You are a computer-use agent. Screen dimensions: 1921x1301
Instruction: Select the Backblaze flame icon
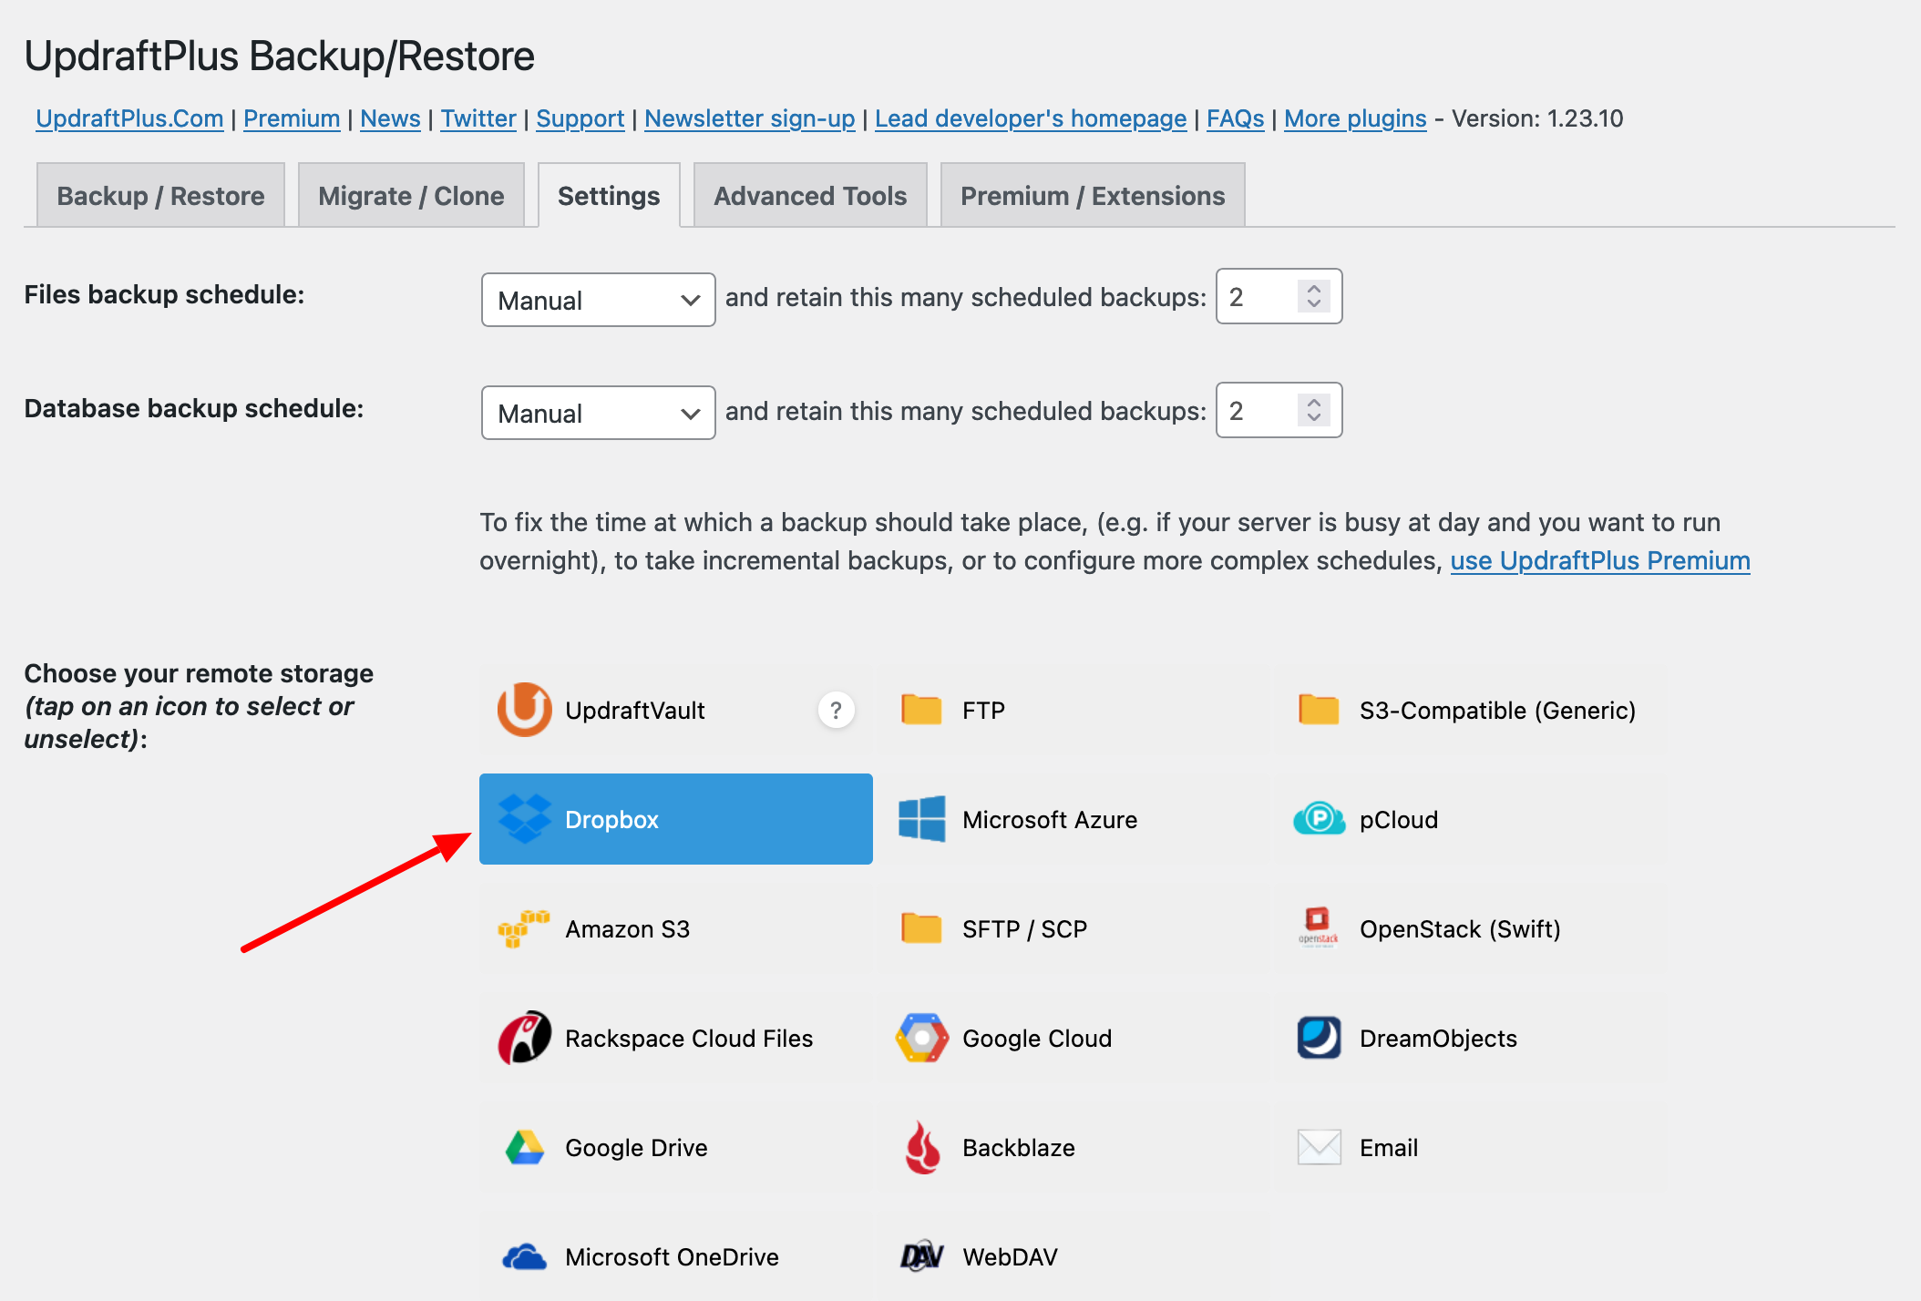click(921, 1147)
